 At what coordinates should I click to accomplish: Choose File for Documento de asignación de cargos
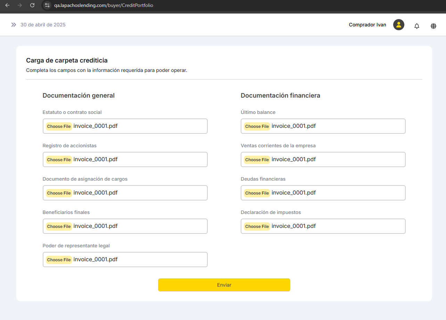pyautogui.click(x=59, y=193)
